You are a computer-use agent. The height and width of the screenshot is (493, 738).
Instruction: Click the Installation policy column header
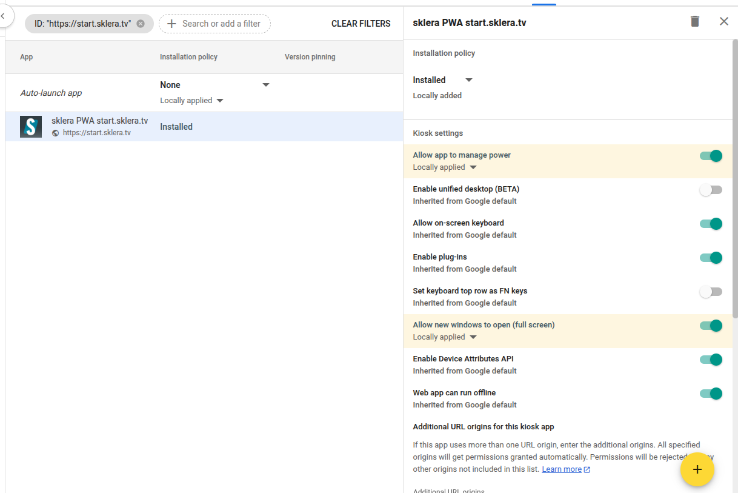[188, 57]
